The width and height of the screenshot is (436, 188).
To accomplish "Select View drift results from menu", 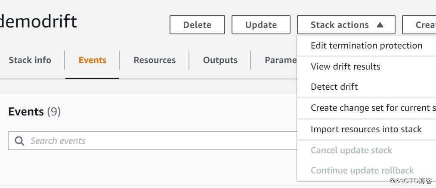I will pyautogui.click(x=345, y=67).
